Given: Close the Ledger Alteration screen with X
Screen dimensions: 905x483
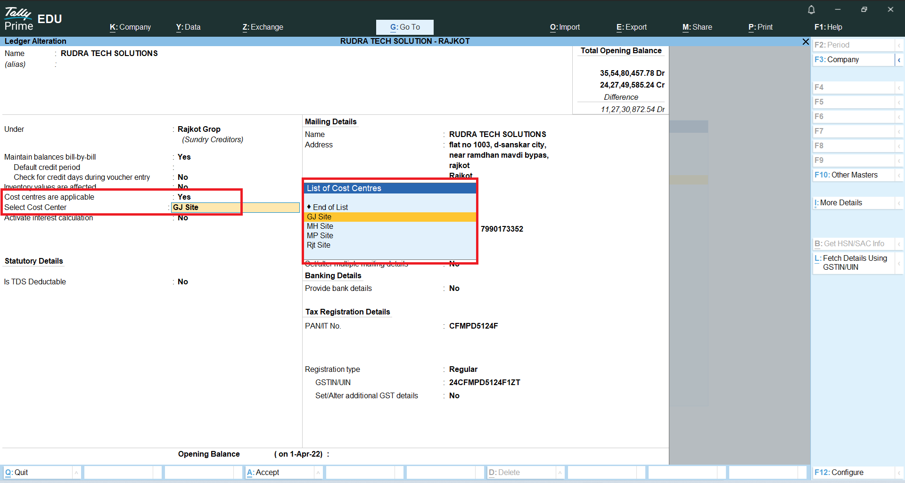Looking at the screenshot, I should [806, 42].
